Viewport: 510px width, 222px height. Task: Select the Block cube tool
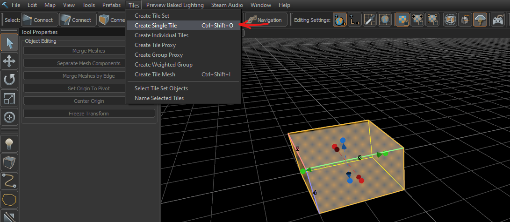(9, 162)
